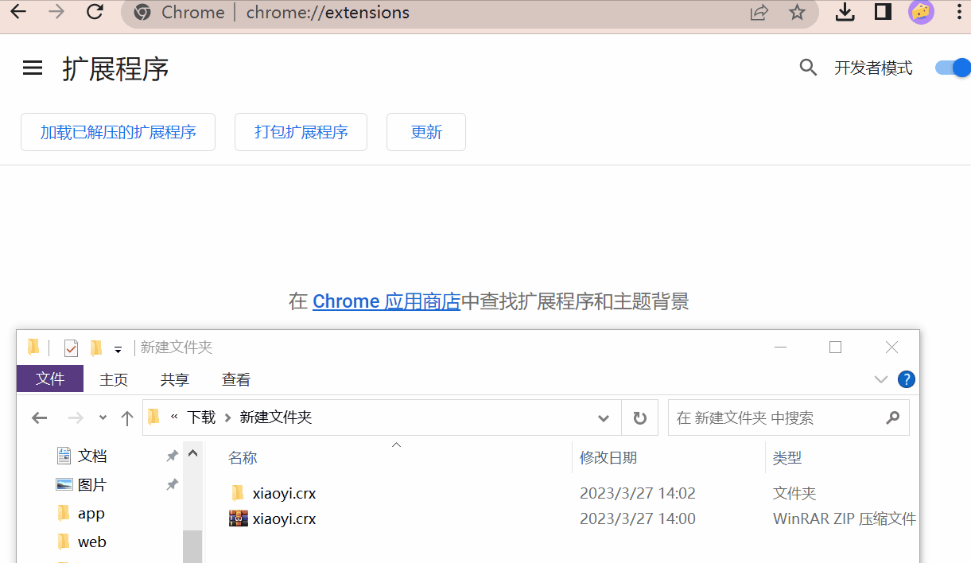Disable the developer mode toggle

click(952, 68)
